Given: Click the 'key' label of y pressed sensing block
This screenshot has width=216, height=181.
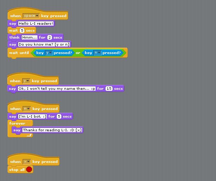Looking at the screenshot, I should [40, 53].
